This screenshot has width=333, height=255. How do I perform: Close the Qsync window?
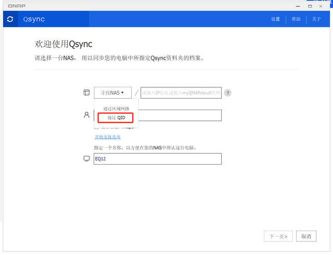(x=321, y=6)
